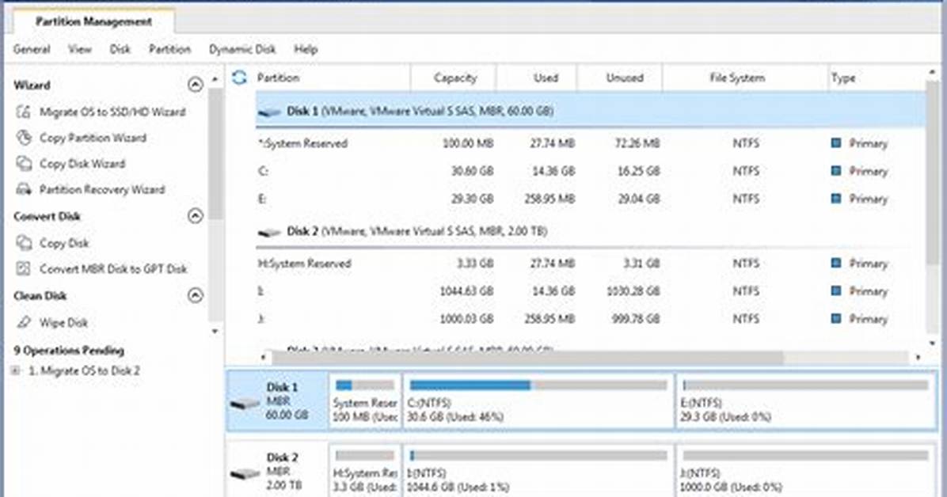
Task: Click Copy Partition Wizard link
Action: 93,138
